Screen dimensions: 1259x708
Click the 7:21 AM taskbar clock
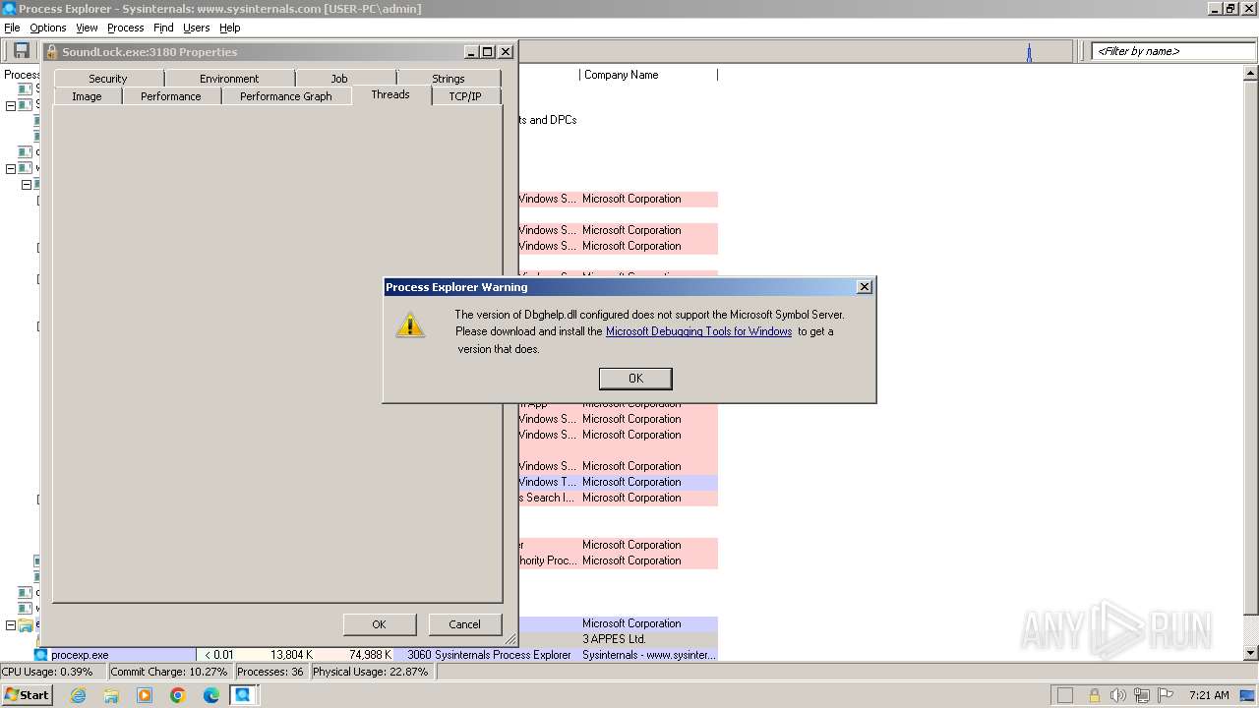click(1209, 695)
